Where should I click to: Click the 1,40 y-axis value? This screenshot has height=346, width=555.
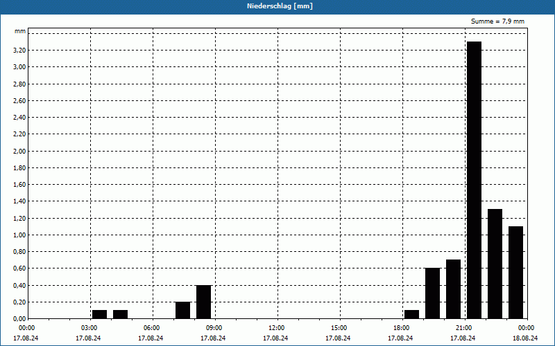19,201
